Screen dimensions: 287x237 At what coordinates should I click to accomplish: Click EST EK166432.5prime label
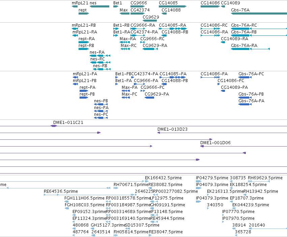[163, 178]
